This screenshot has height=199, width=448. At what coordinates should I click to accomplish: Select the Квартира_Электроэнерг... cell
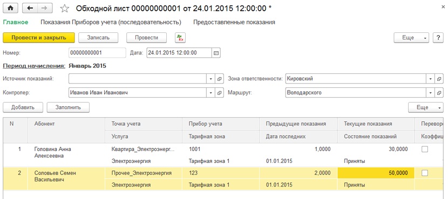(x=144, y=149)
